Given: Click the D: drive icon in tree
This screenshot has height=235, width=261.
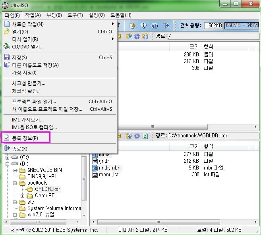Looking at the screenshot, I should tap(15, 164).
